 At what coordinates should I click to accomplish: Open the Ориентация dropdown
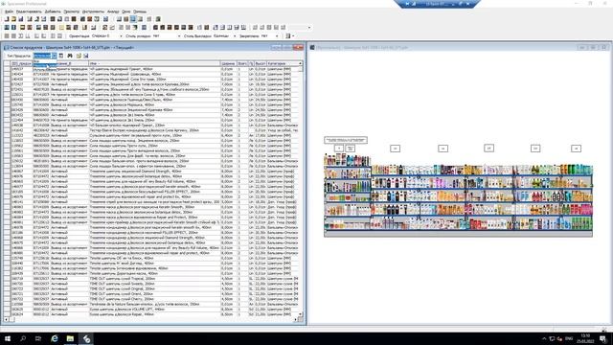pyautogui.click(x=121, y=36)
